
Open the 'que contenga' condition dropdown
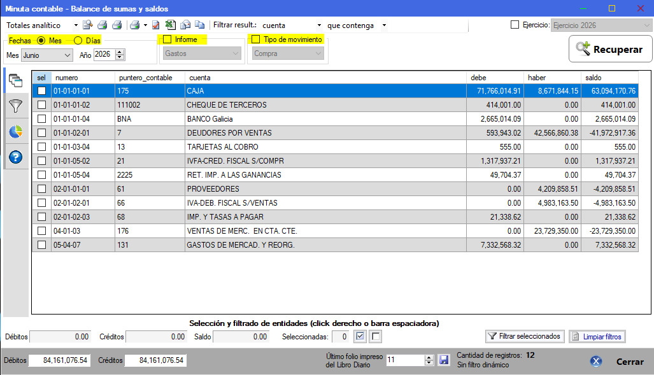[384, 25]
